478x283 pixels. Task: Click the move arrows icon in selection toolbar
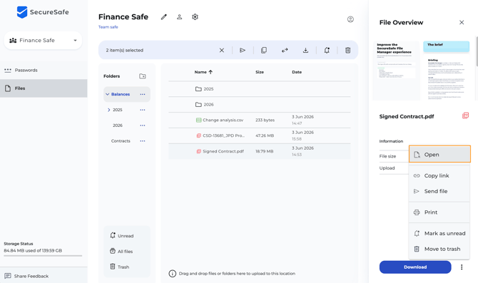tap(285, 51)
